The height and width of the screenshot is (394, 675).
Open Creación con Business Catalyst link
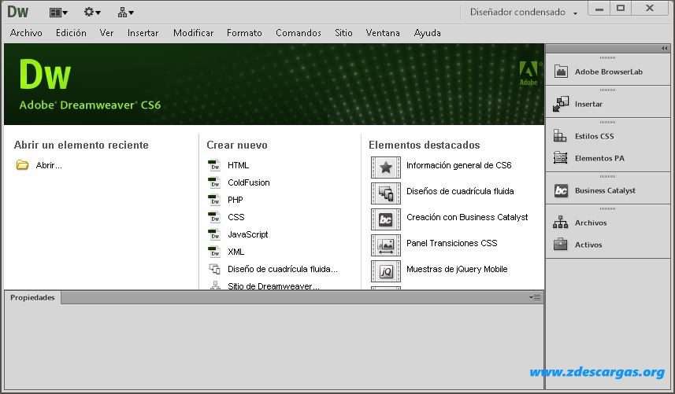(x=467, y=217)
